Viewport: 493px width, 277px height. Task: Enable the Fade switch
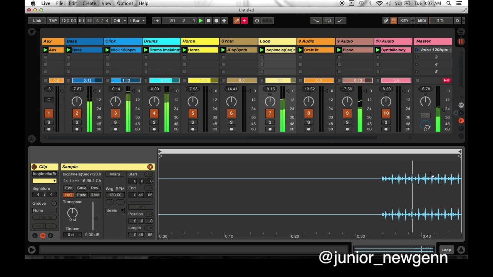pyautogui.click(x=82, y=195)
